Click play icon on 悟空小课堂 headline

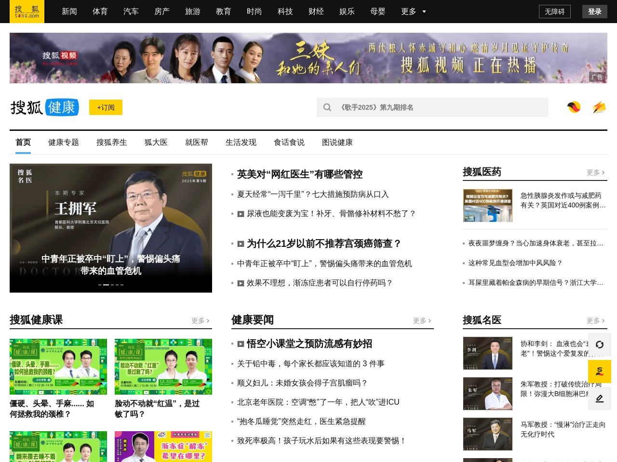tap(241, 344)
